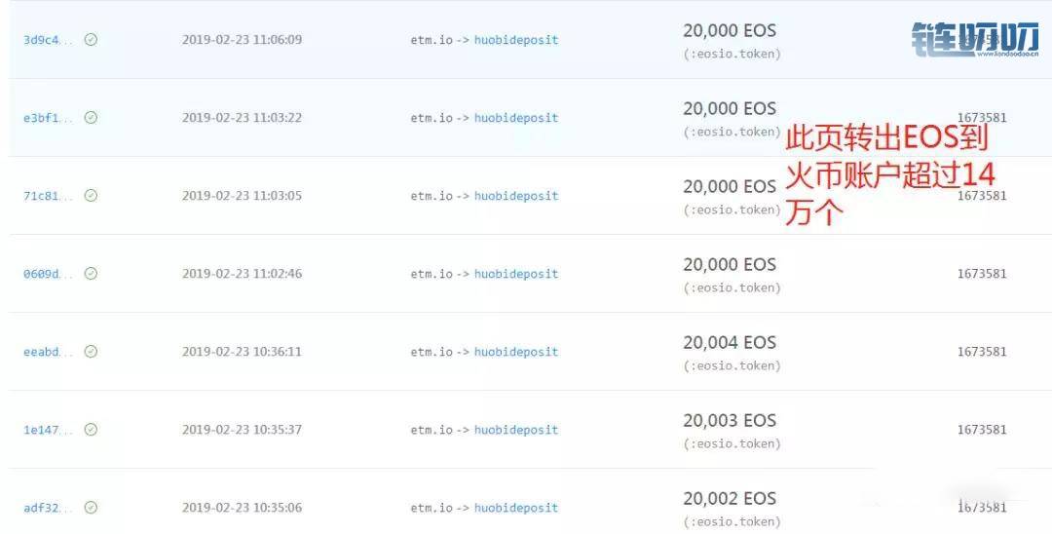
Task: Open transaction hash adf32
Action: coord(48,508)
